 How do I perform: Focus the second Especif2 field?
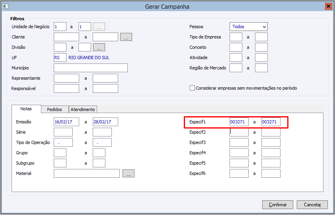271,132
